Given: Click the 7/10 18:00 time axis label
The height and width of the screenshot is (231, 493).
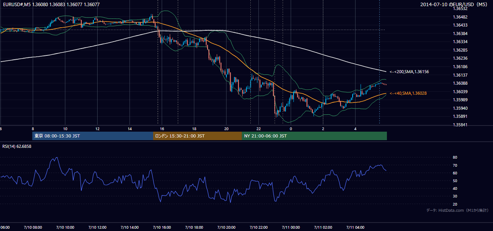Looking at the screenshot, I should pyautogui.click(x=194, y=227).
